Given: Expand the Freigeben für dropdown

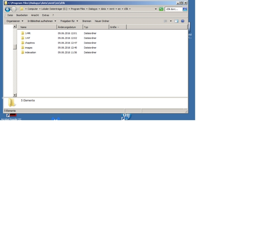Looking at the screenshot, I should 69,21.
